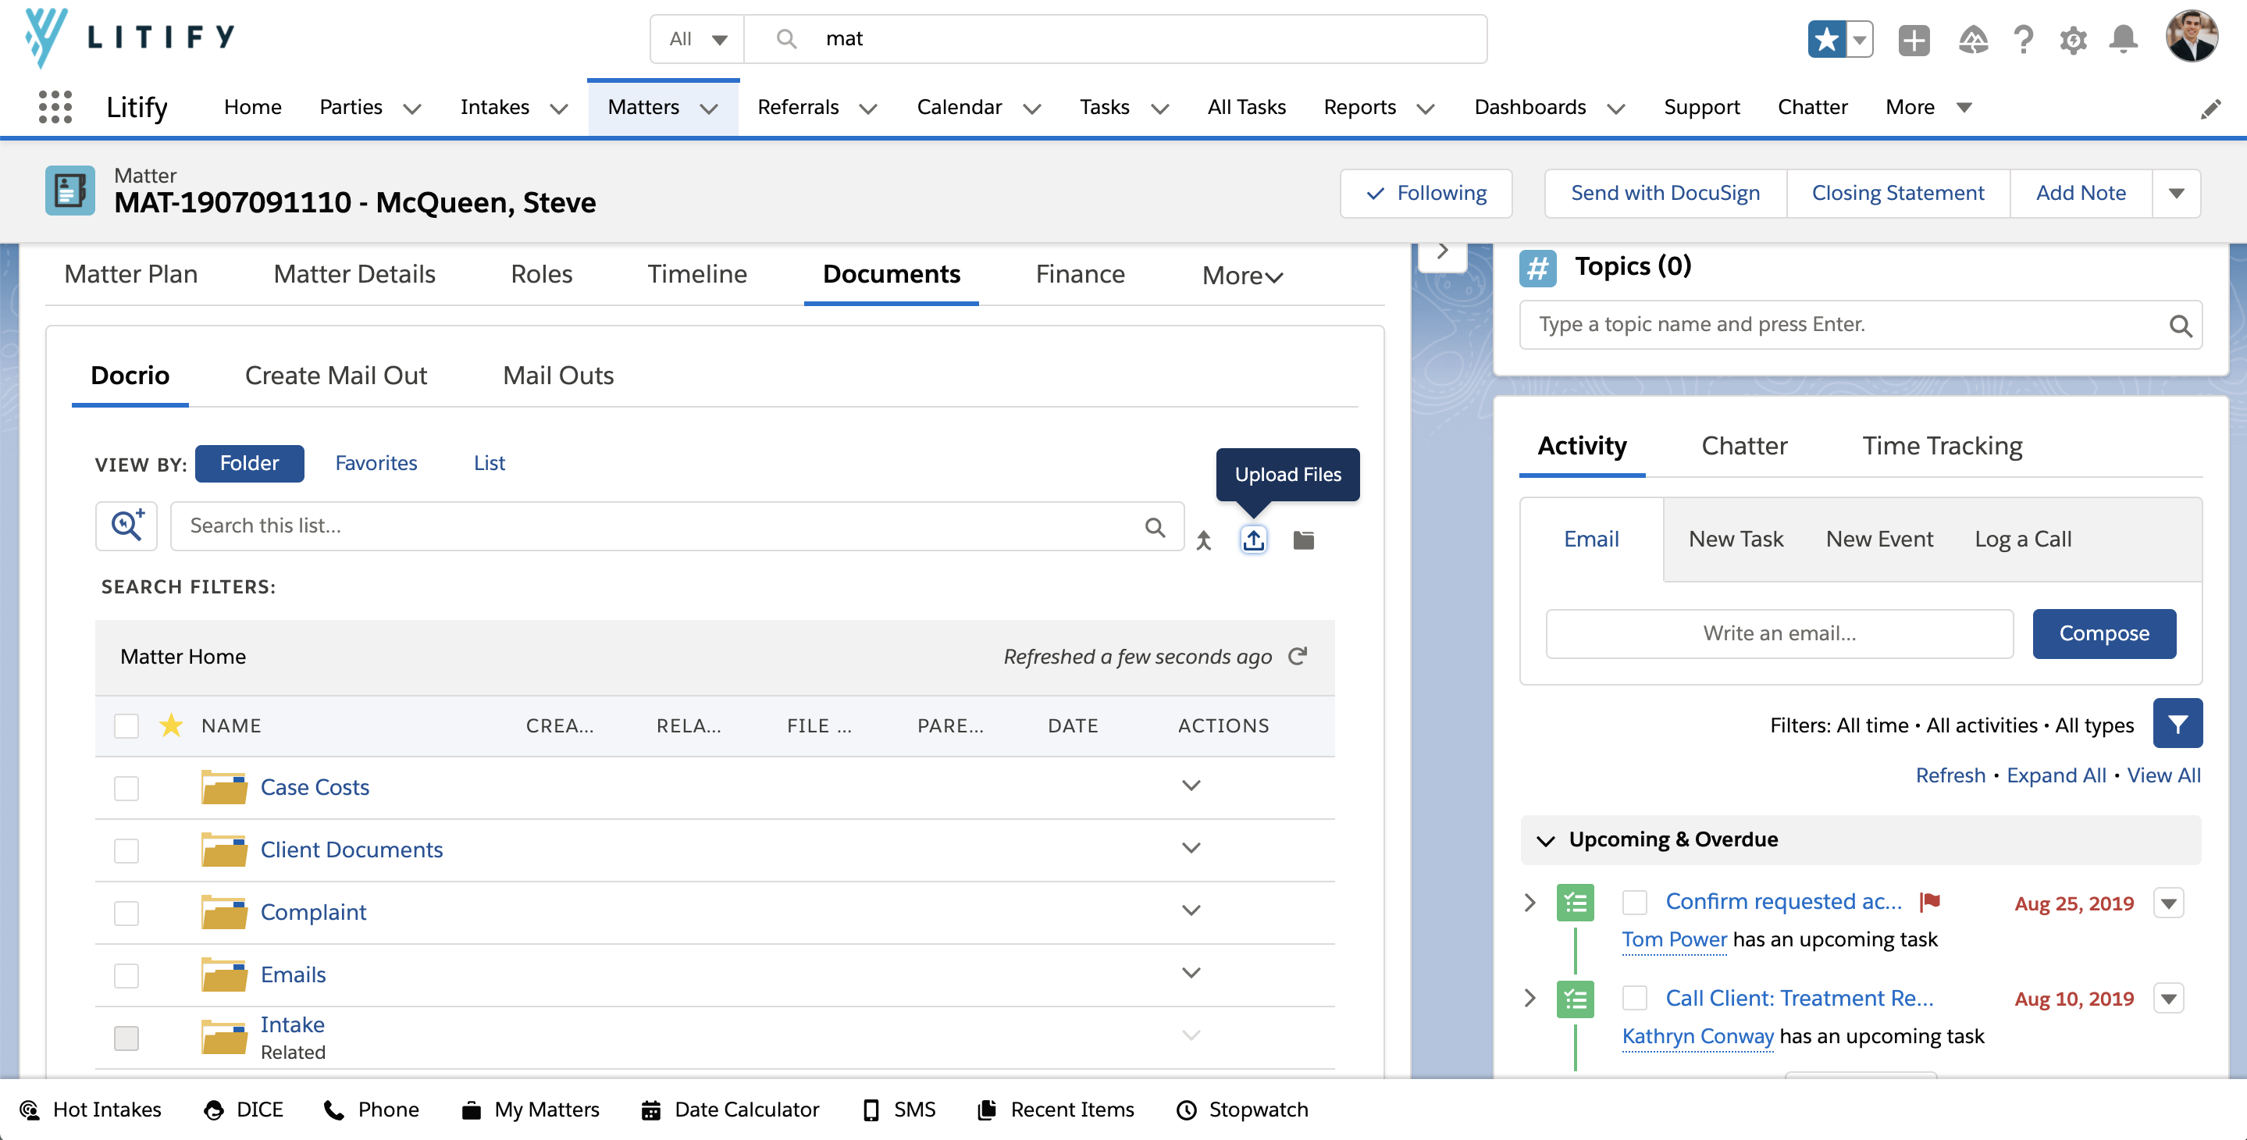Click the edit navigation pencil icon
This screenshot has height=1140, width=2247.
coord(2210,109)
